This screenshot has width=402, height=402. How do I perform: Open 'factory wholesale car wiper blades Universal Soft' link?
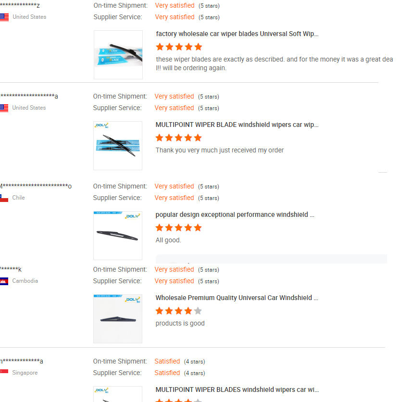tap(237, 34)
